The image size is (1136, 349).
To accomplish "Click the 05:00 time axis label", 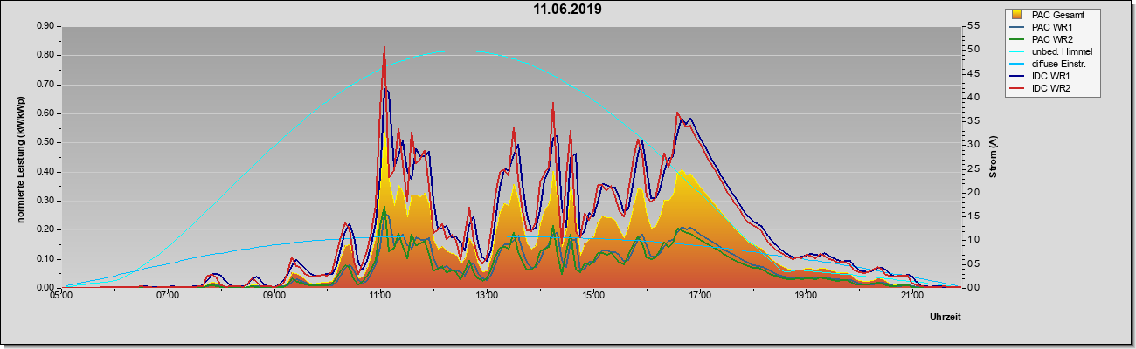I will click(x=61, y=296).
